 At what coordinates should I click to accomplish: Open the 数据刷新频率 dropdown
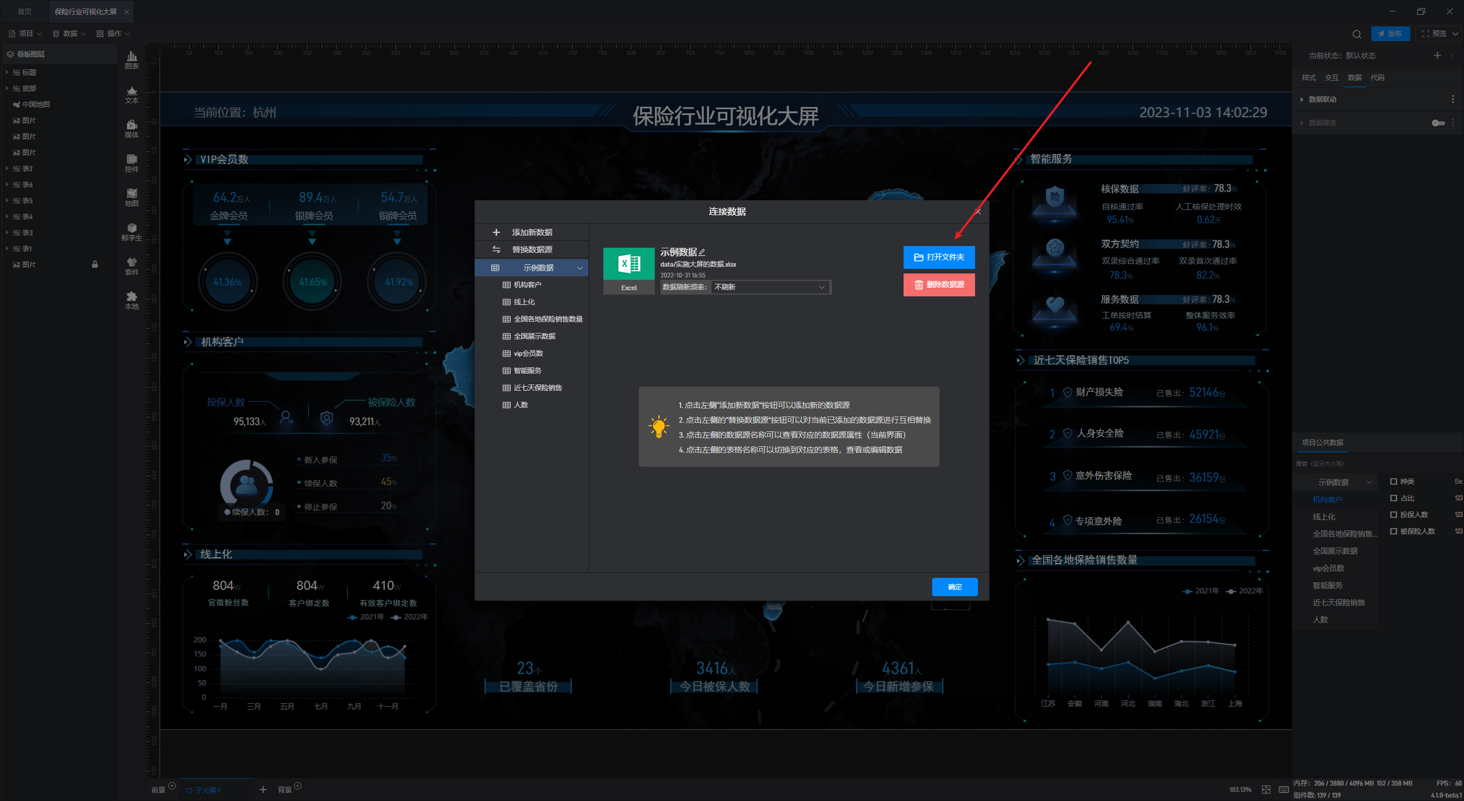point(770,287)
